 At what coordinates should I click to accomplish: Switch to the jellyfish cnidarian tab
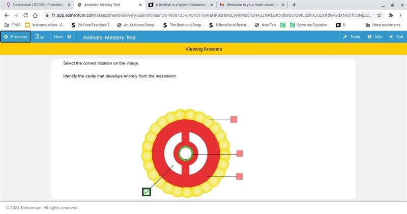[x=181, y=5]
